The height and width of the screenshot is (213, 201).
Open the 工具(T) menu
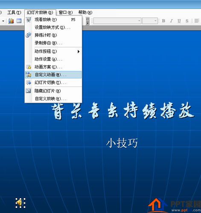point(14,12)
